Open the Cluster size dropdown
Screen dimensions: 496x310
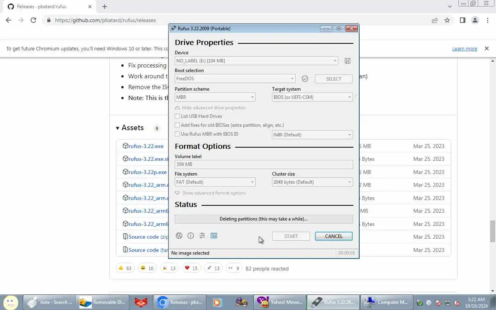[x=312, y=182]
